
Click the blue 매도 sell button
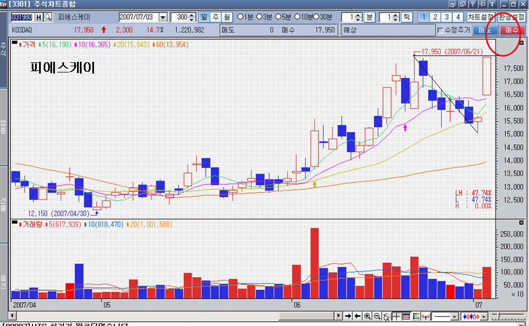485,31
